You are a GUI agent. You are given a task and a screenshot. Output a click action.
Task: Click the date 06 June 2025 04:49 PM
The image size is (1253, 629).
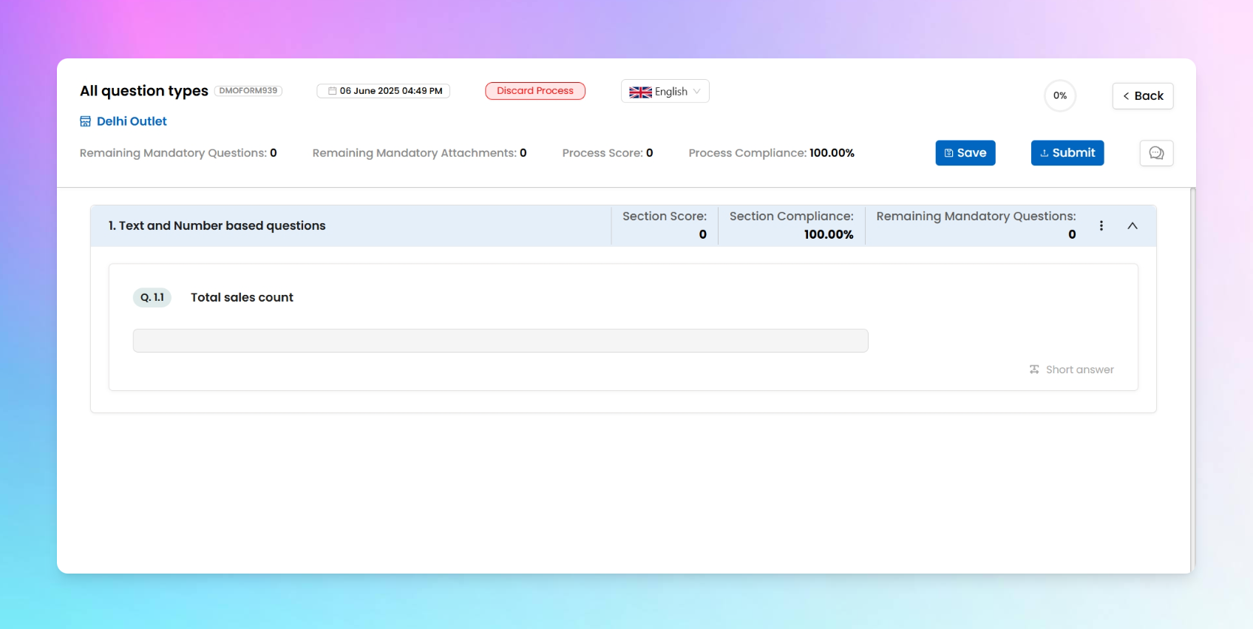tap(384, 91)
